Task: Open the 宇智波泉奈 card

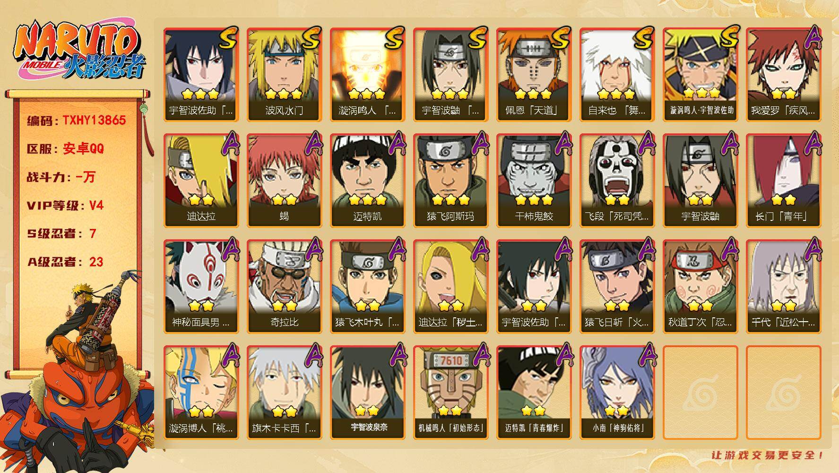Action: pos(367,393)
